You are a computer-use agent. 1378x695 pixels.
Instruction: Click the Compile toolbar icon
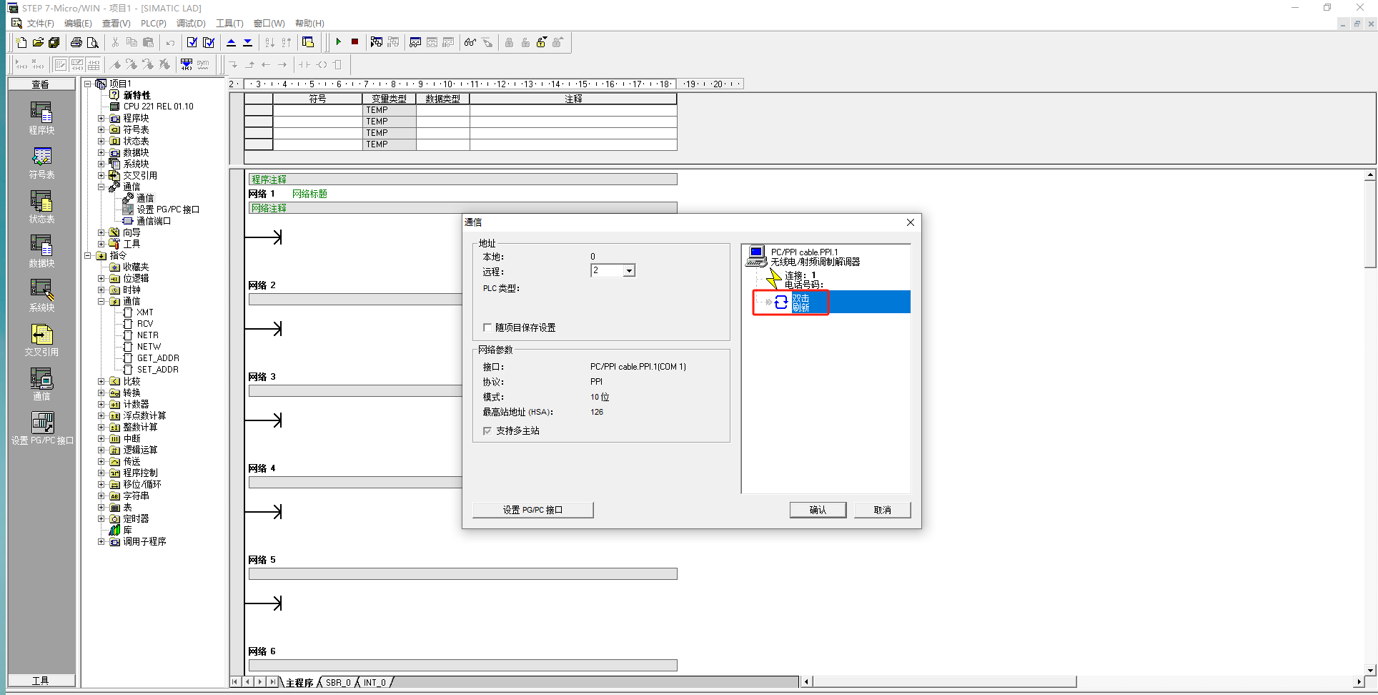[x=192, y=42]
